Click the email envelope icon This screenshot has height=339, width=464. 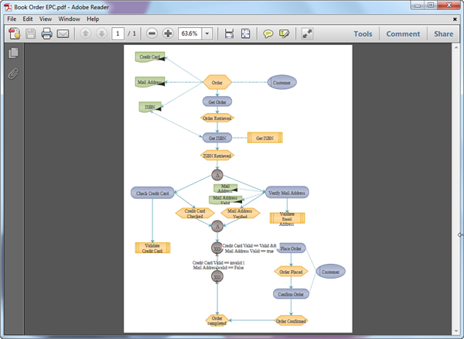(63, 34)
